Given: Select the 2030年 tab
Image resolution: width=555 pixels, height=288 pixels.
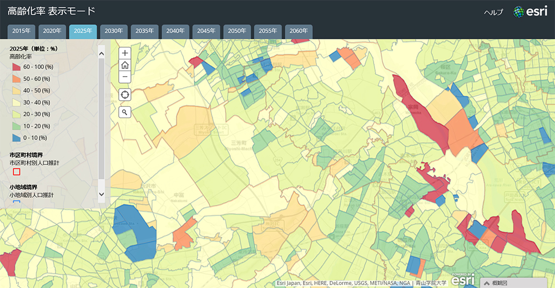Looking at the screenshot, I should click(114, 31).
